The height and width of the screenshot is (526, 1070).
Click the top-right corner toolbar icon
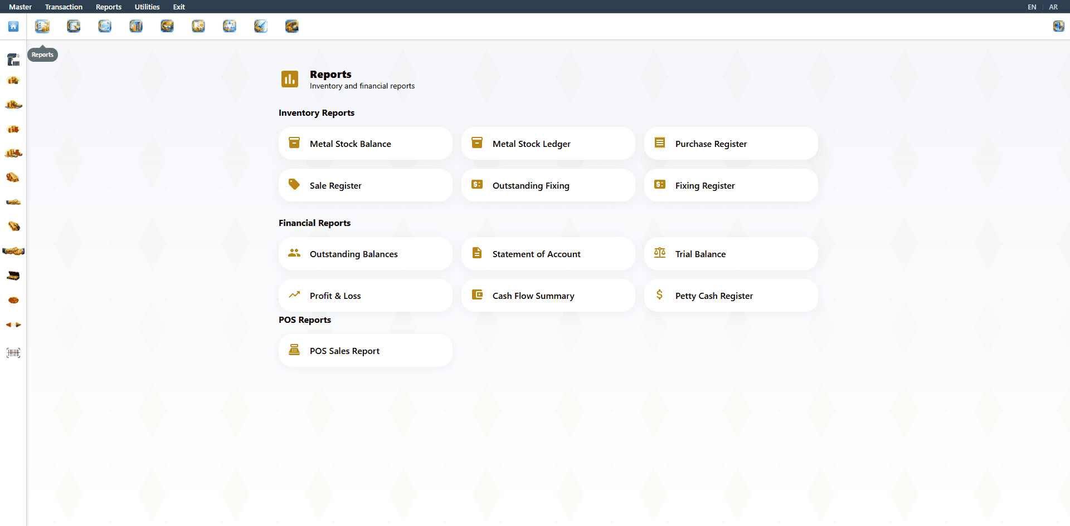pyautogui.click(x=1058, y=26)
